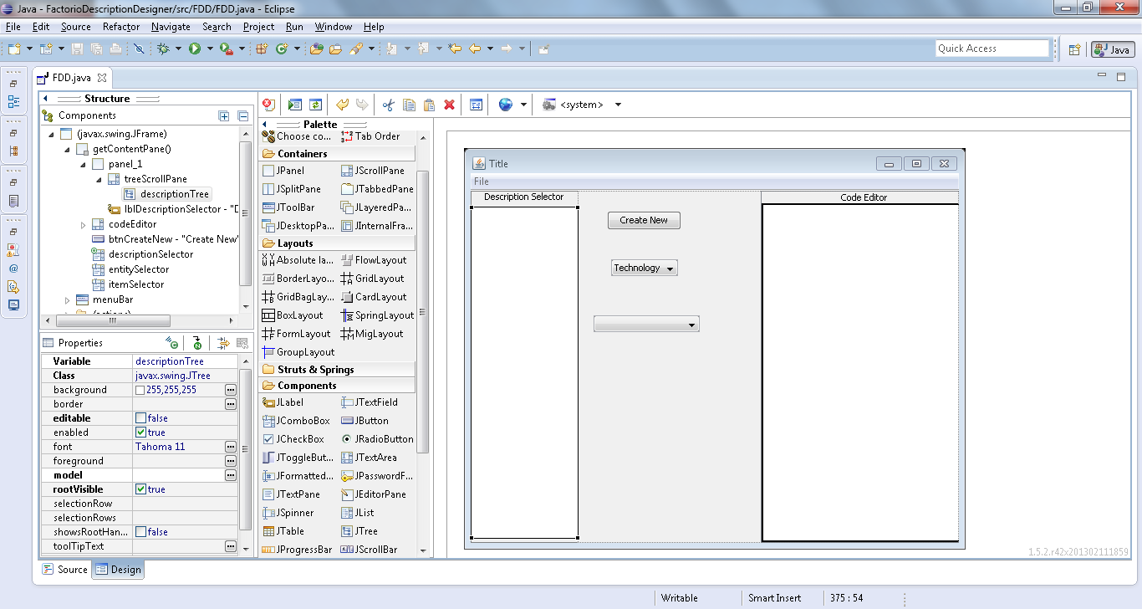The image size is (1142, 609).
Task: Click the New Java Class icon
Action: pyautogui.click(x=282, y=49)
